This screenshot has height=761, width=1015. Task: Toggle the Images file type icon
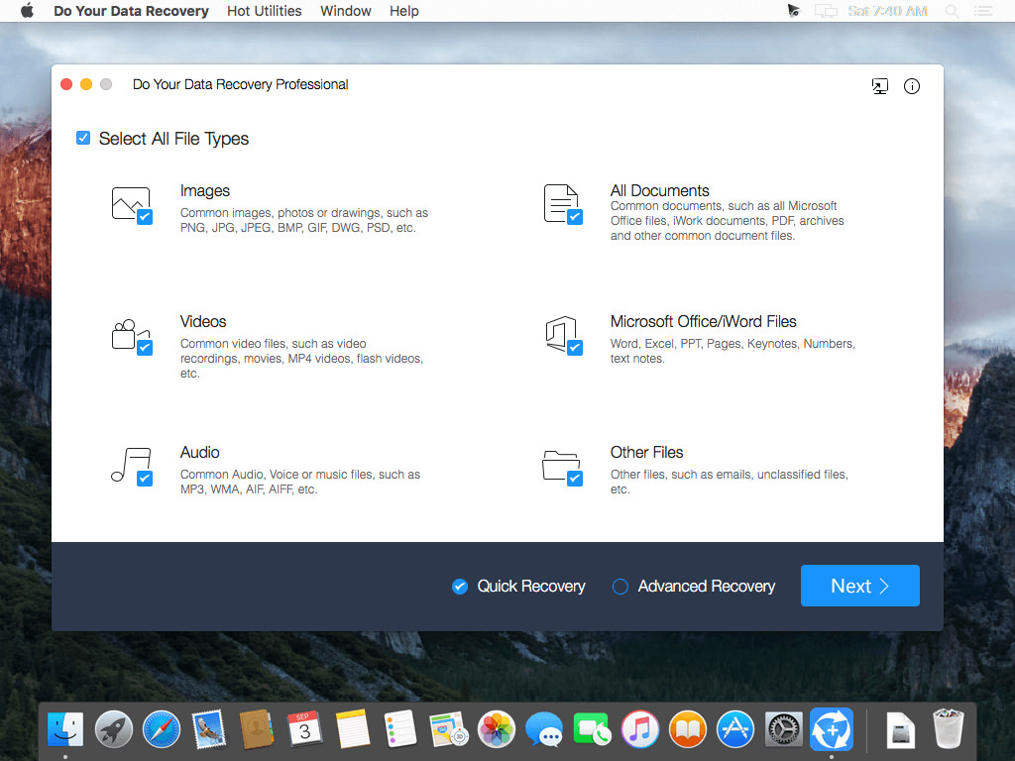coord(132,206)
